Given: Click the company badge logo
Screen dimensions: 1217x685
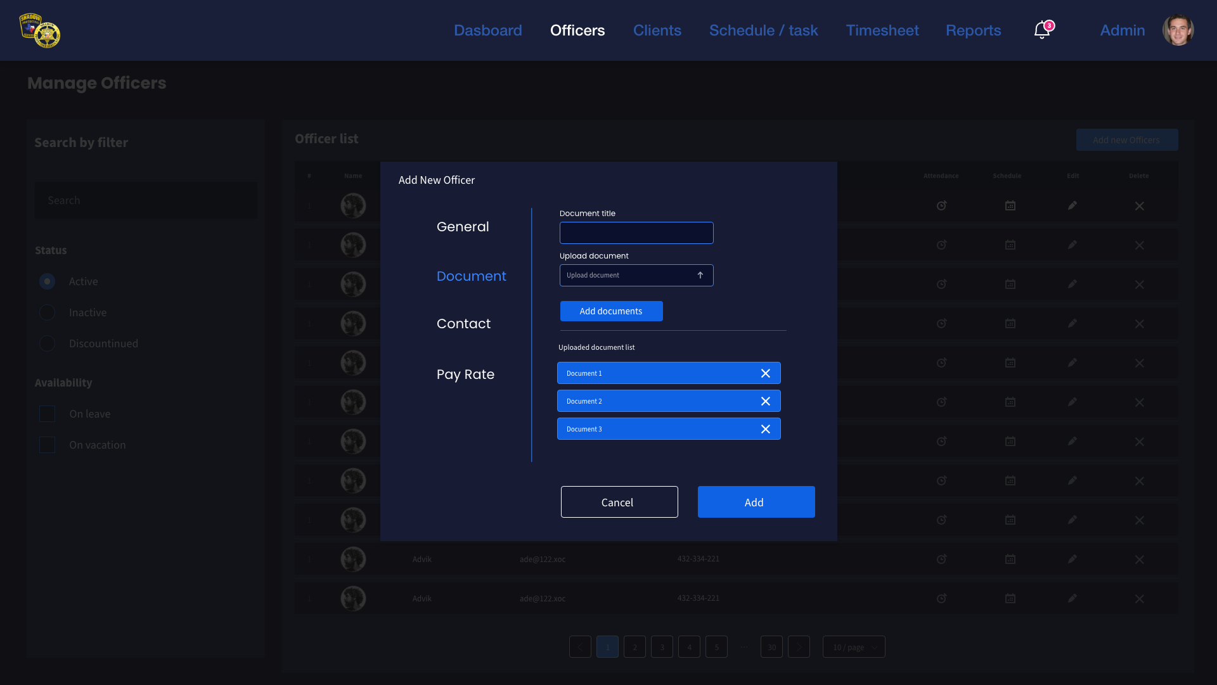Looking at the screenshot, I should (x=40, y=30).
